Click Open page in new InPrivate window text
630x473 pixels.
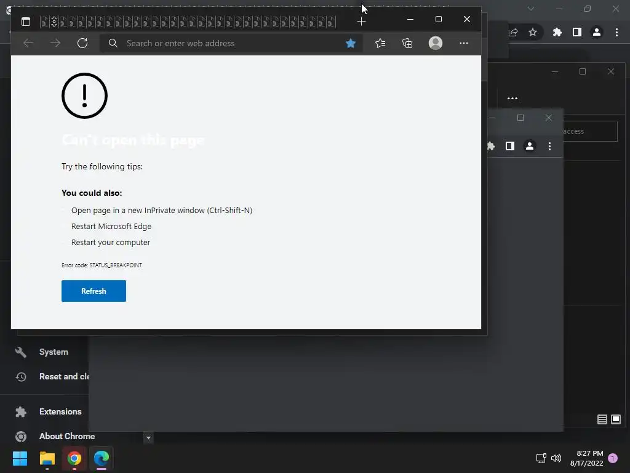[x=162, y=211]
